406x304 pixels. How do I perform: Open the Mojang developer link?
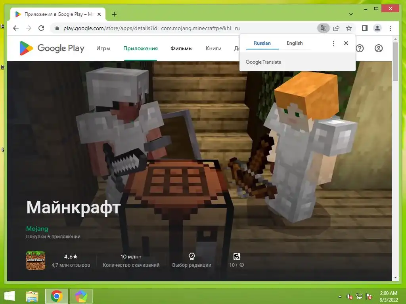37,228
